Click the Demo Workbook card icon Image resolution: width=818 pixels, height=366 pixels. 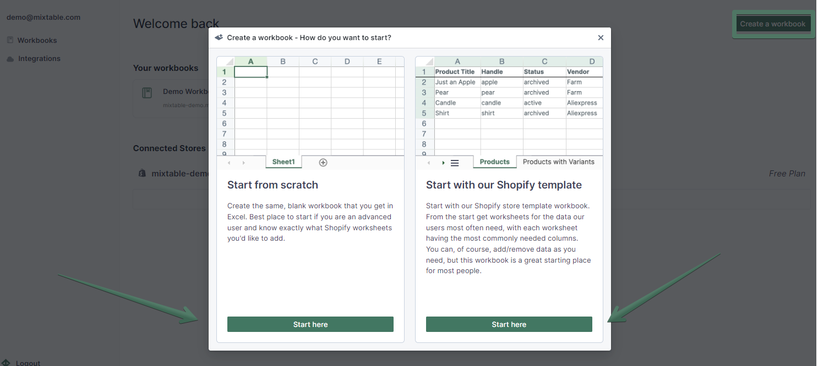(x=147, y=93)
